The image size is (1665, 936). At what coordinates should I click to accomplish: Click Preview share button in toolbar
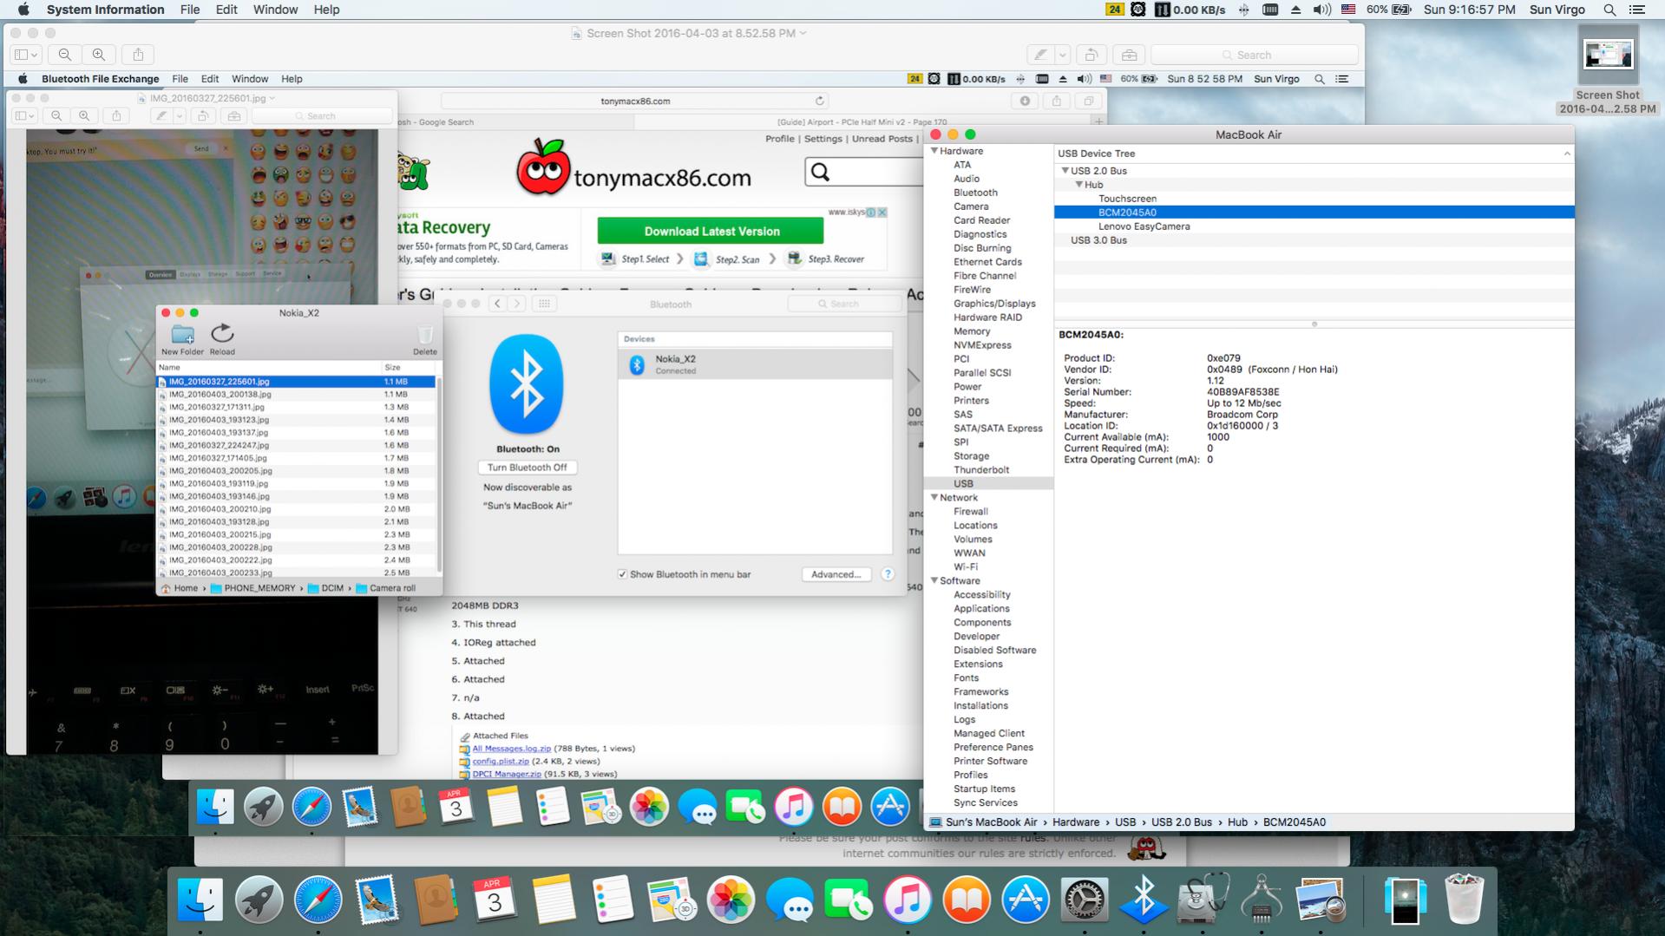138,55
